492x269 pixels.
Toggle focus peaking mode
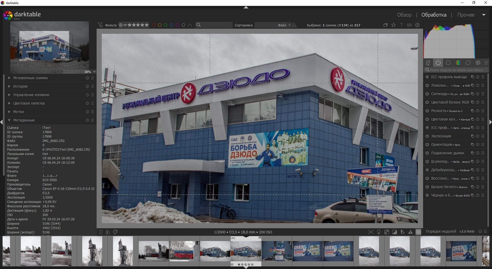pos(371,232)
